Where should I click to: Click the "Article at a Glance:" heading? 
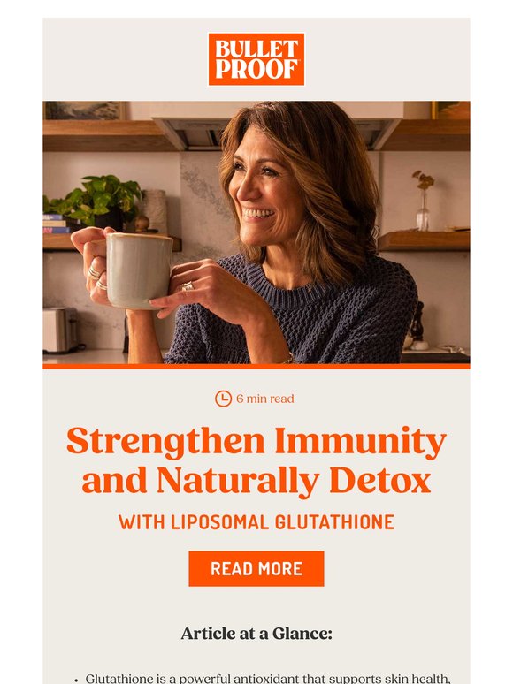click(x=256, y=634)
